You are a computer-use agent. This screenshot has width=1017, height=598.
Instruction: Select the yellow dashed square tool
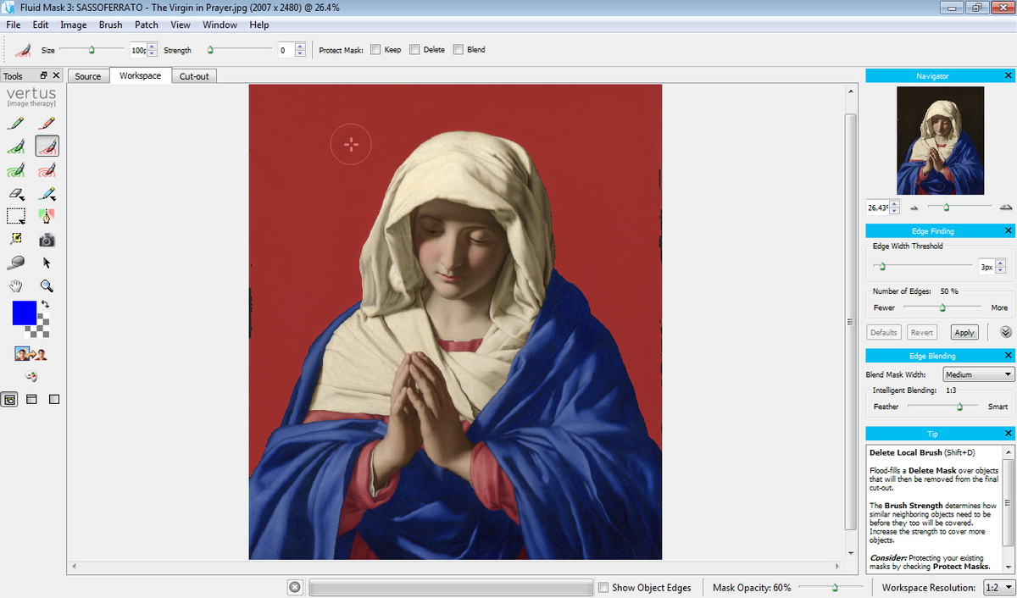tap(15, 240)
